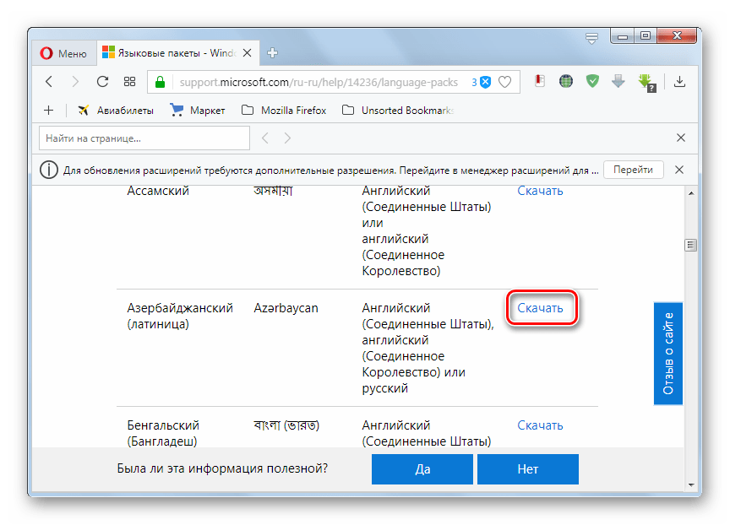The width and height of the screenshot is (730, 525).
Task: Click the ad blocker shield badge
Action: tap(485, 82)
